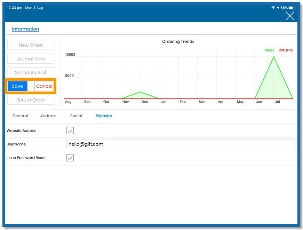The width and height of the screenshot is (303, 230).
Task: Tap the Wi-Fi status icon
Action: 273,8
